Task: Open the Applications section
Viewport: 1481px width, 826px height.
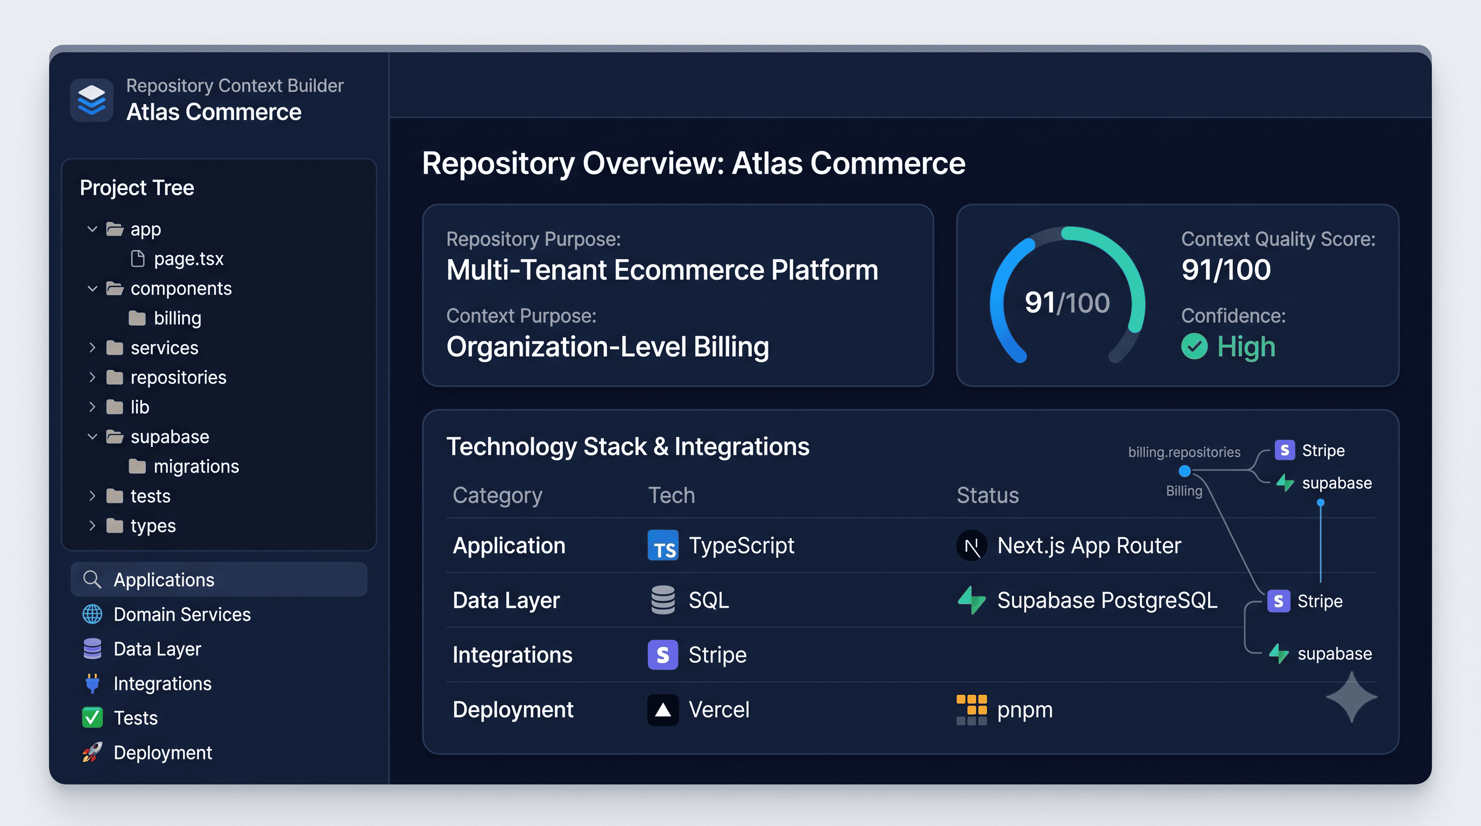Action: point(218,579)
